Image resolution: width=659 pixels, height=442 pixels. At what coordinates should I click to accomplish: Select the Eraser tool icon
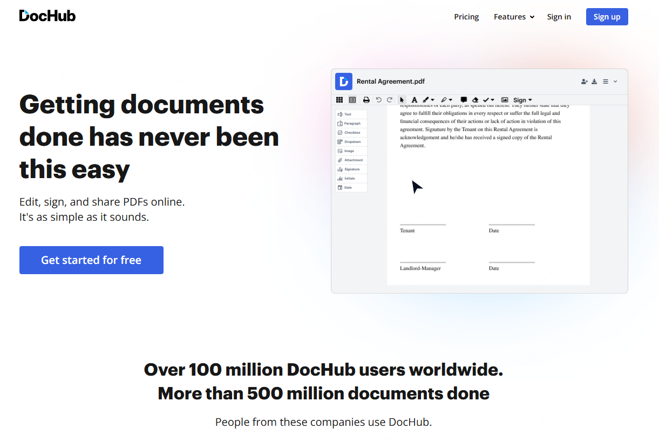coord(475,100)
